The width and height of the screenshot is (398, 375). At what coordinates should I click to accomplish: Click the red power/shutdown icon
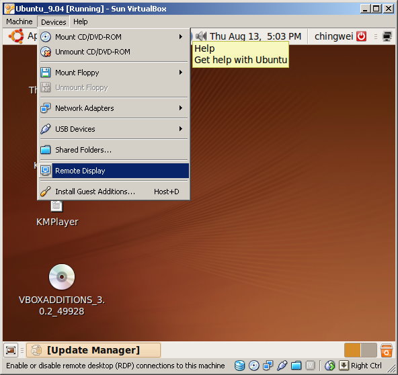(361, 36)
